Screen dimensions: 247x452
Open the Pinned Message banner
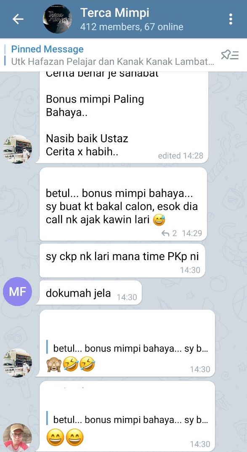point(112,55)
